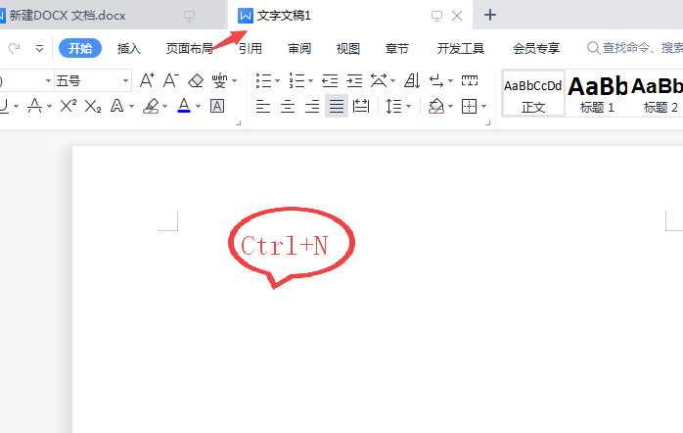Increase font size with A+ icon
The width and height of the screenshot is (683, 433).
pos(147,80)
